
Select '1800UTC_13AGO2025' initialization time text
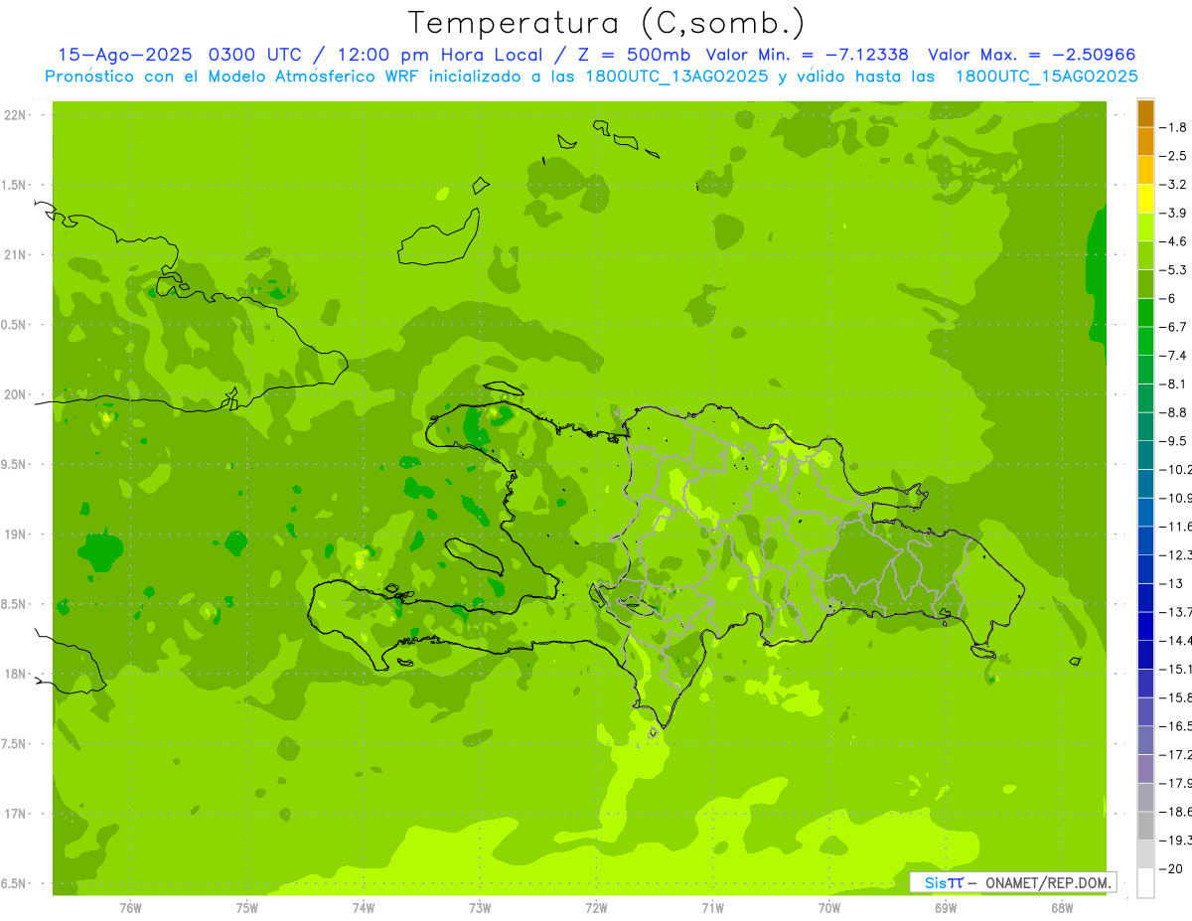(x=677, y=77)
